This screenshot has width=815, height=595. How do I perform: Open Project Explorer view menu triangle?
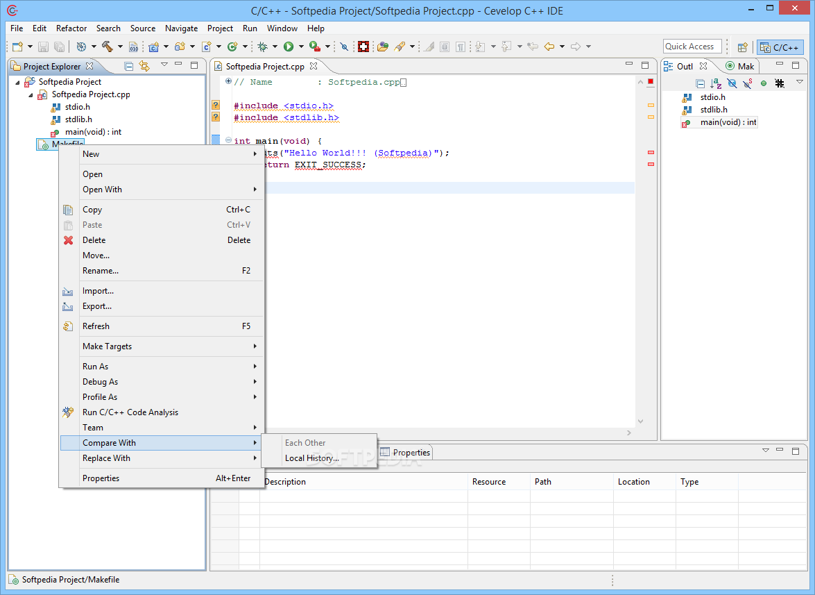coord(164,65)
